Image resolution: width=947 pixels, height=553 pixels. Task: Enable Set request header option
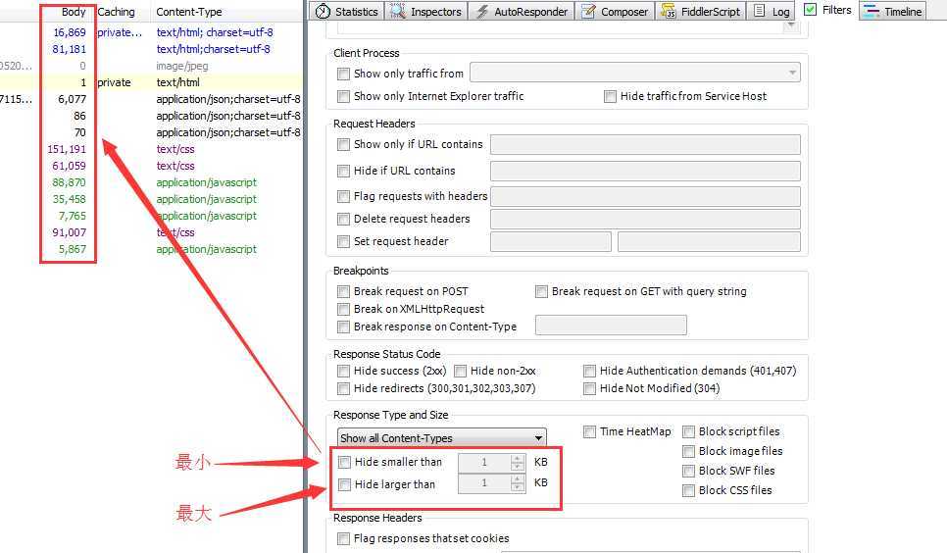(x=344, y=242)
